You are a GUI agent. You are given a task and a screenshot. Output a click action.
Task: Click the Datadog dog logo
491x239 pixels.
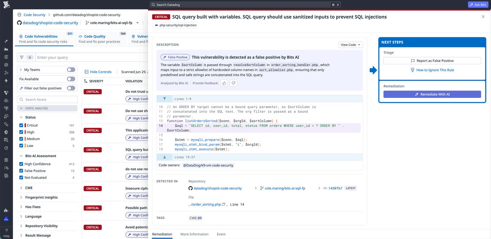point(6,5)
